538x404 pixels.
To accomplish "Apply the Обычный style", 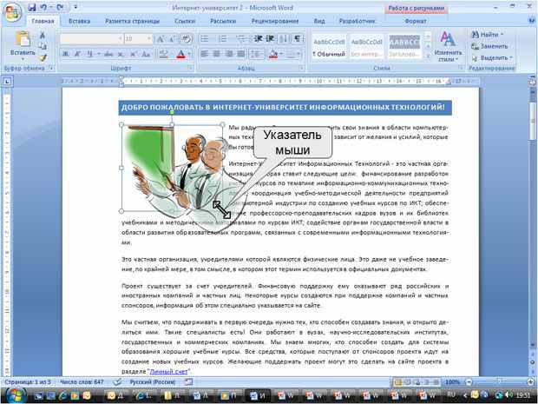I will (x=329, y=47).
